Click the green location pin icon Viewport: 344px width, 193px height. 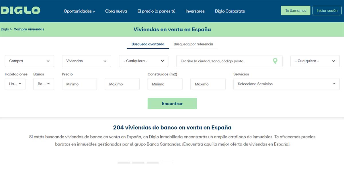[275, 61]
